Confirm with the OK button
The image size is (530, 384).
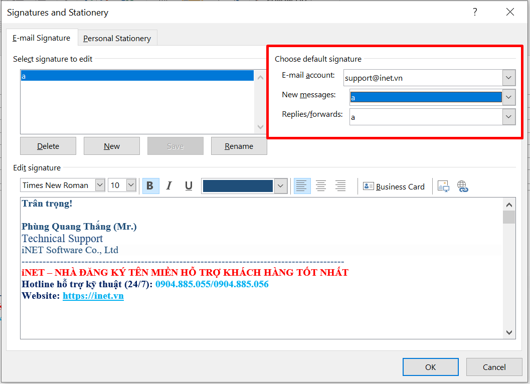[x=431, y=367]
